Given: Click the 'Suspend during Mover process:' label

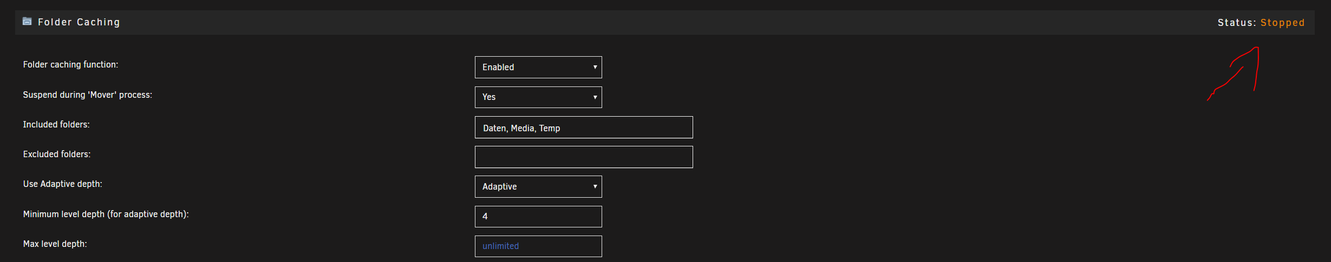Looking at the screenshot, I should [x=88, y=95].
